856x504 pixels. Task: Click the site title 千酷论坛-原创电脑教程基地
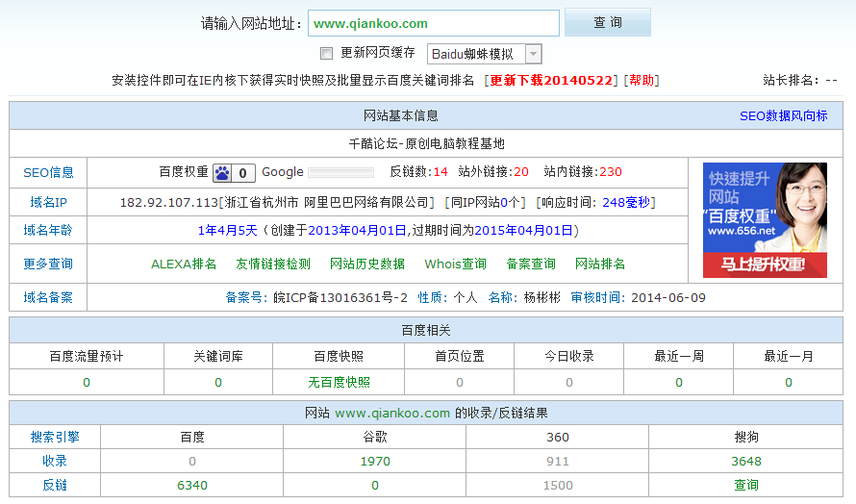[426, 143]
